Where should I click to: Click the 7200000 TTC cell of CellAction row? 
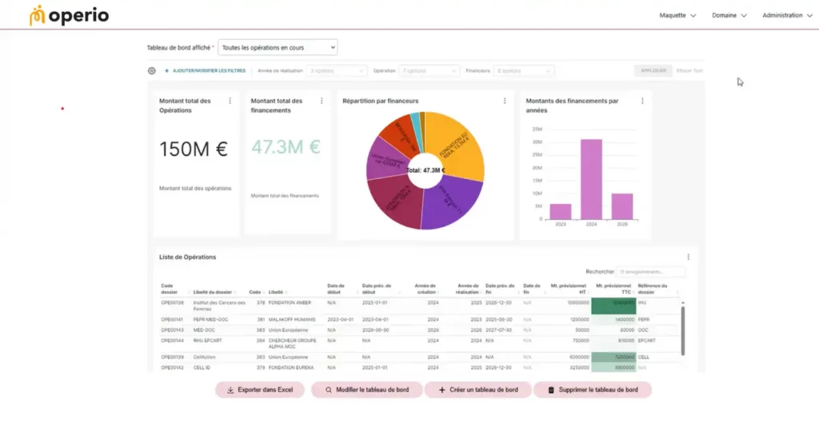613,357
